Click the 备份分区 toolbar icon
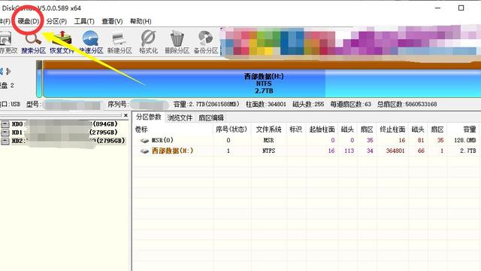 pyautogui.click(x=206, y=43)
